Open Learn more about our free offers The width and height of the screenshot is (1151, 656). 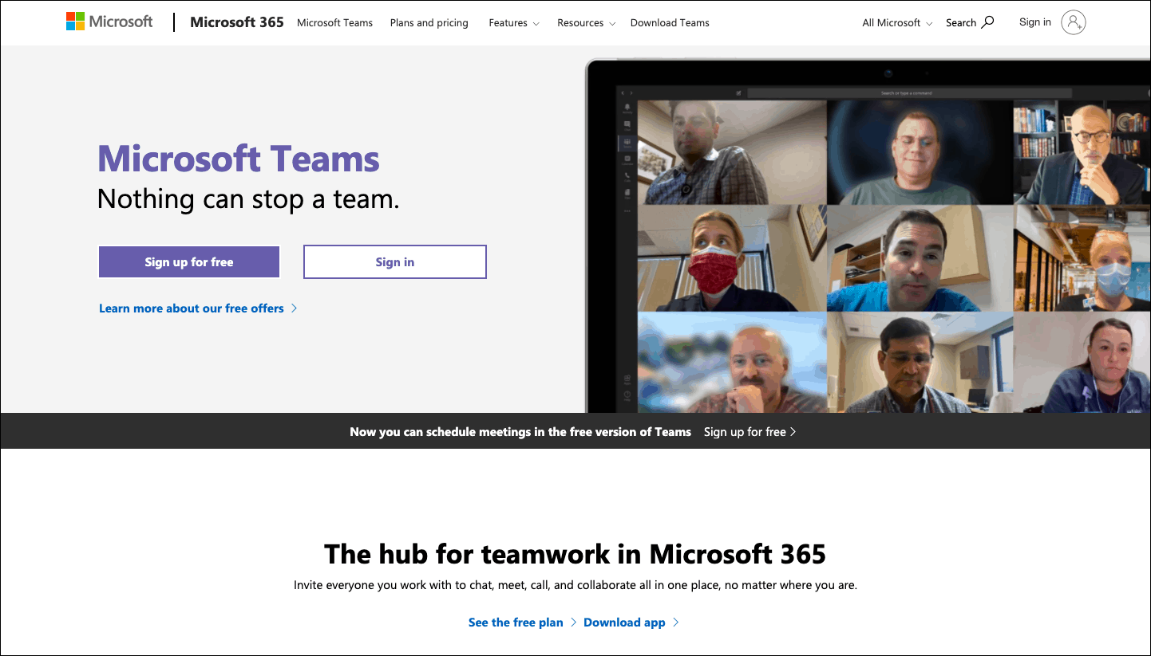pyautogui.click(x=191, y=308)
